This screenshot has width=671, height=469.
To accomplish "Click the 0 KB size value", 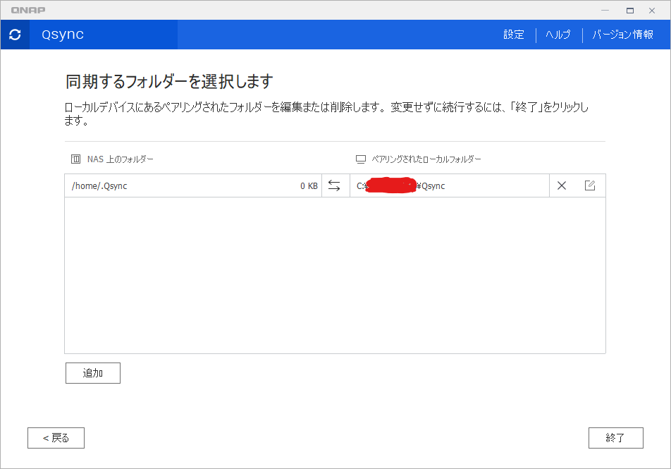I will [309, 186].
